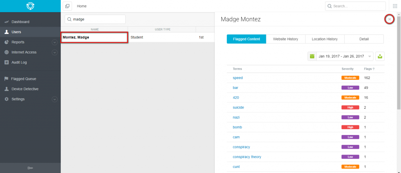Open the date range dropdown
The height and width of the screenshot is (173, 401).
point(345,56)
